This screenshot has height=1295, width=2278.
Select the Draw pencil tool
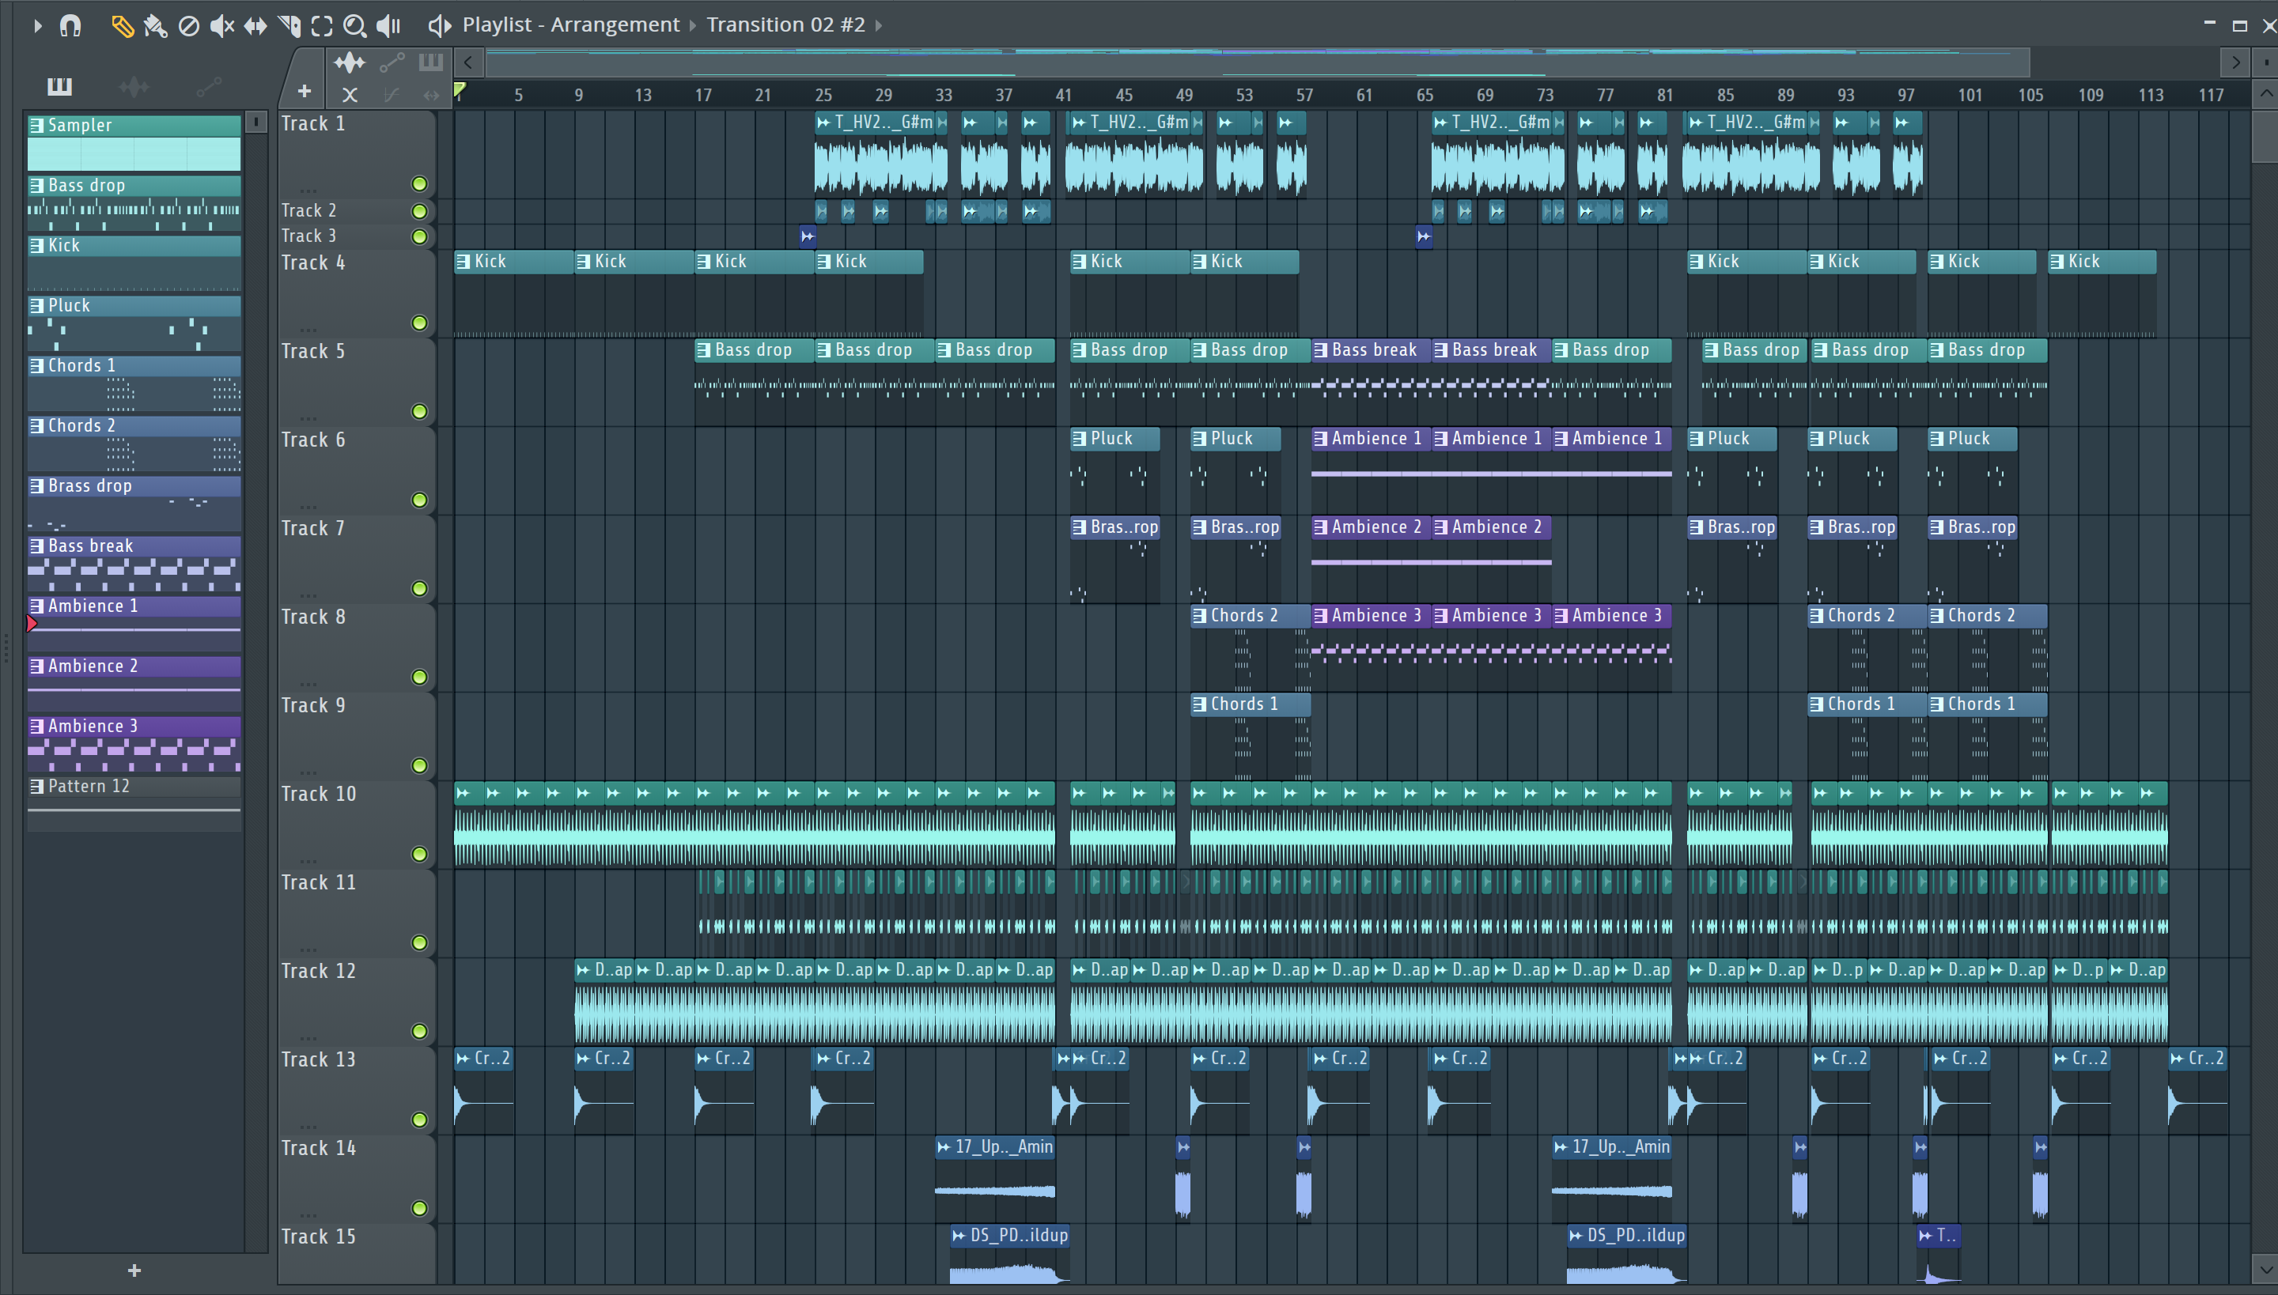[x=122, y=26]
